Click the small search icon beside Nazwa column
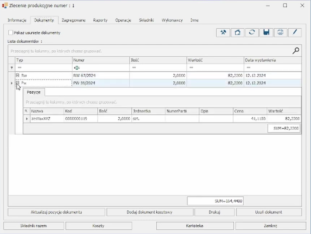311x234 pixels. [26, 111]
